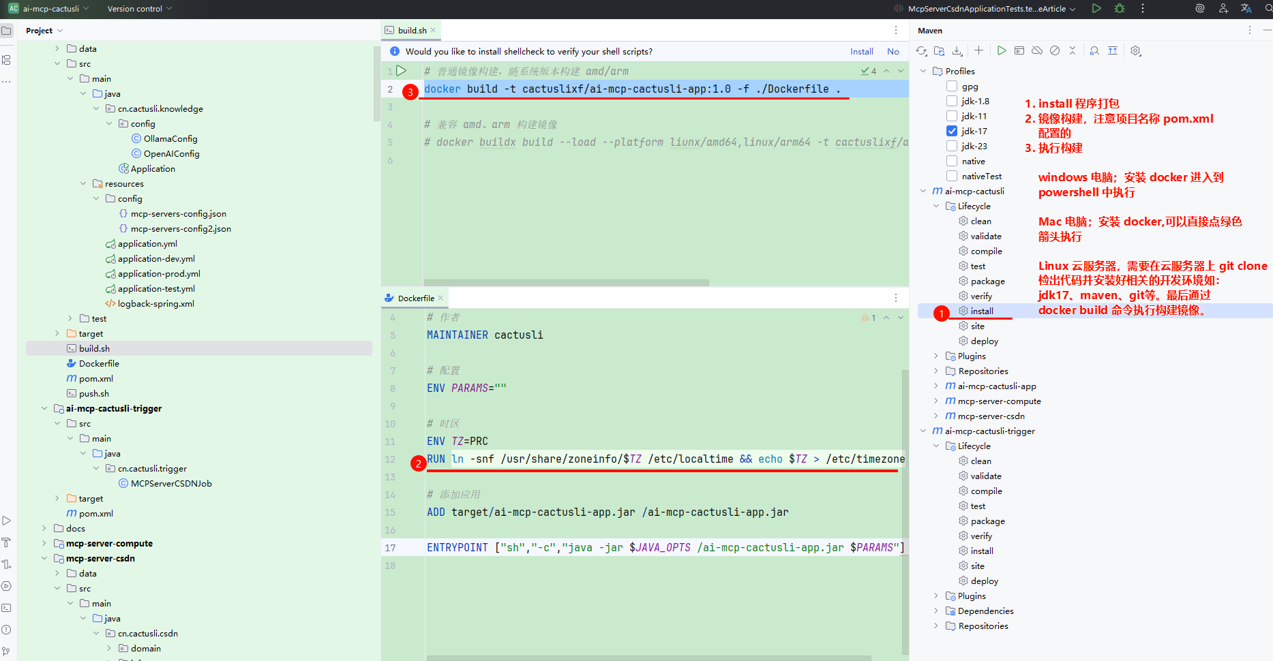1273x661 pixels.
Task: Enable the native profile checkbox
Action: (952, 161)
